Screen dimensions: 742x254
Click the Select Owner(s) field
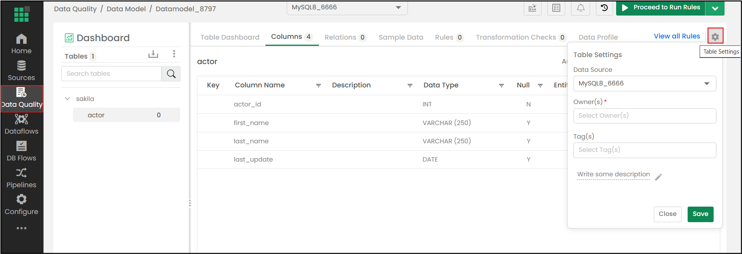click(644, 116)
